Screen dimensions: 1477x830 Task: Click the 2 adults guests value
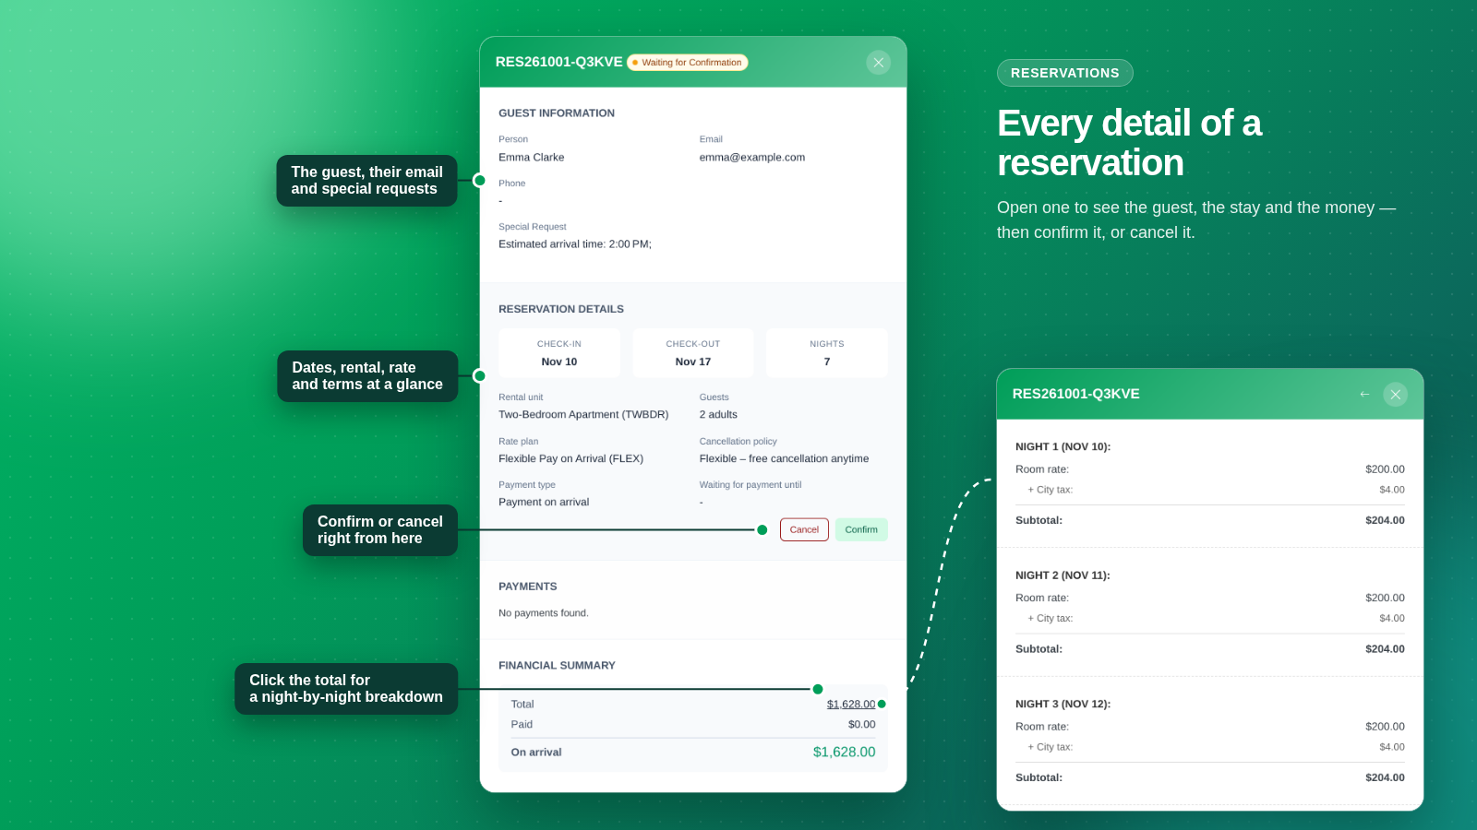pos(718,415)
